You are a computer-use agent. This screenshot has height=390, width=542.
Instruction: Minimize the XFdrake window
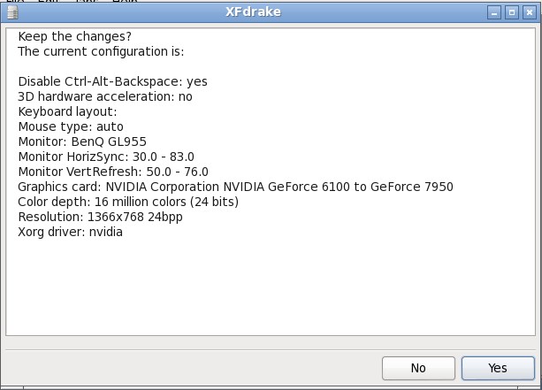495,12
